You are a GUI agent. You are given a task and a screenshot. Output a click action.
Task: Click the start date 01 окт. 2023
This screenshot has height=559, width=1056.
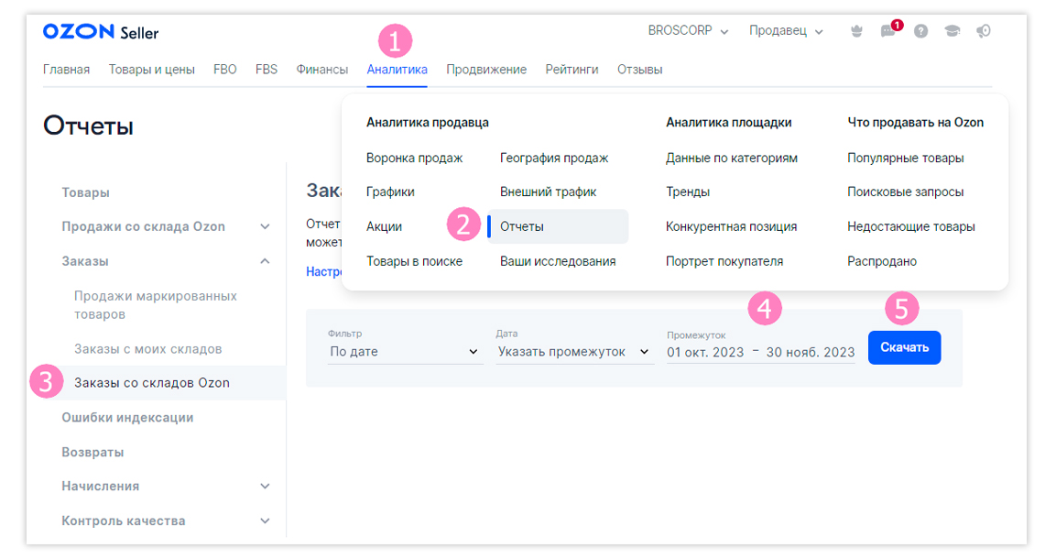705,352
